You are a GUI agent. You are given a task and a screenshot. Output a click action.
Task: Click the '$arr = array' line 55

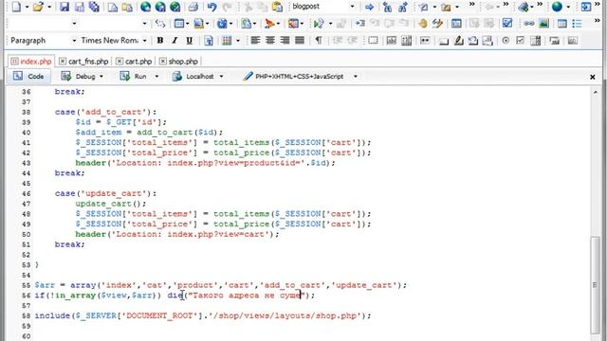[x=221, y=285]
